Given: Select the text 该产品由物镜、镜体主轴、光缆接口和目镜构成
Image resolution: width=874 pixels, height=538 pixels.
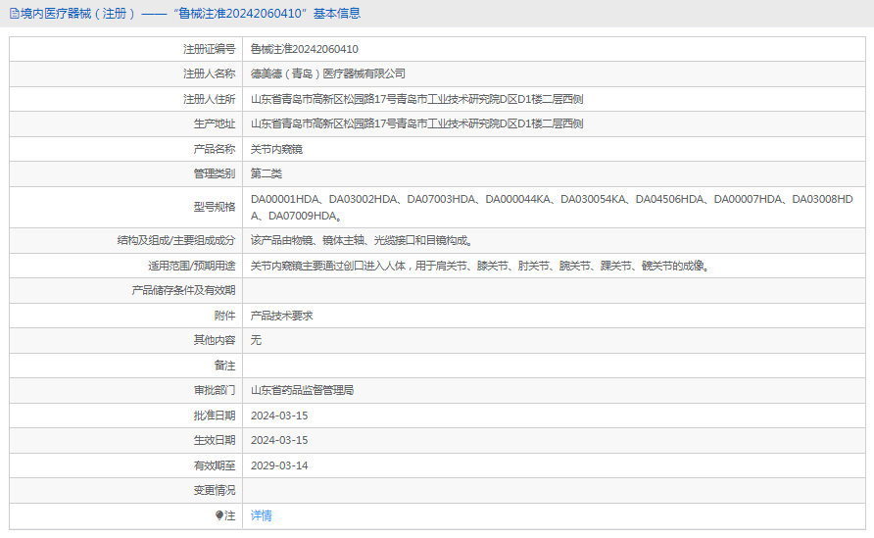Looking at the screenshot, I should pos(362,240).
